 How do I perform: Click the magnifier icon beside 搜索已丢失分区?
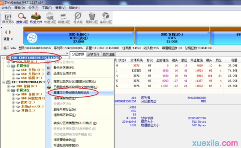[x=49, y=81]
